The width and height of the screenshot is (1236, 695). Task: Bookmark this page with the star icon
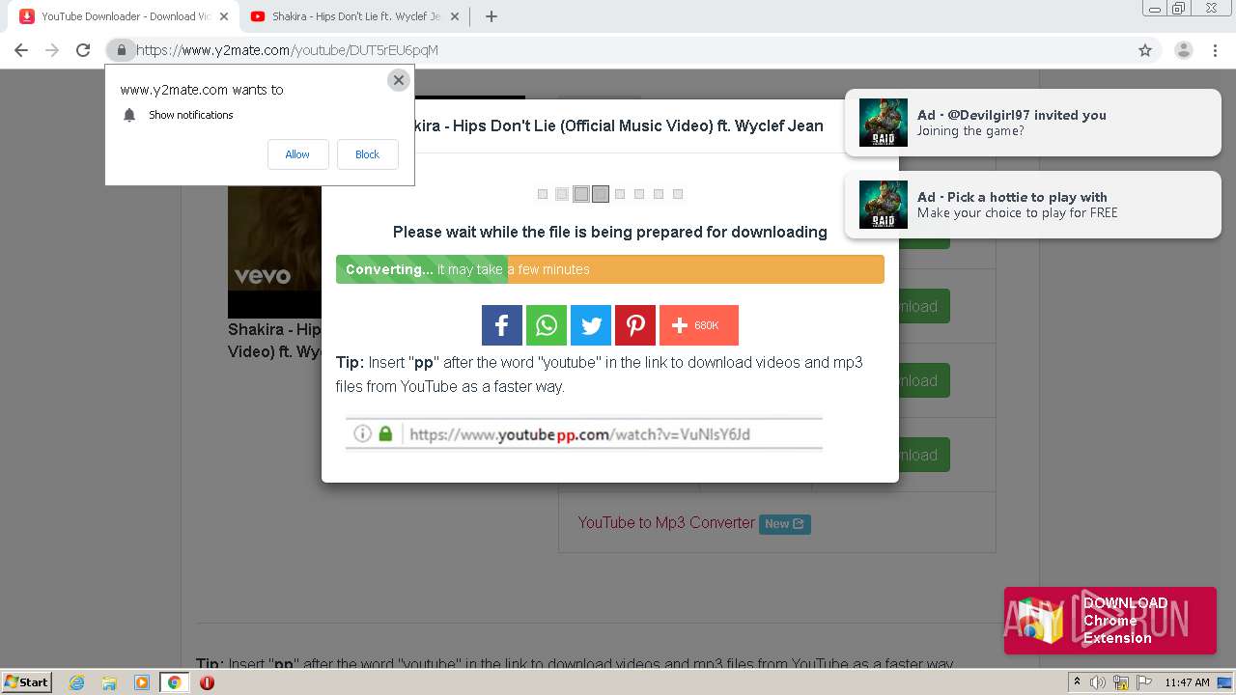[x=1145, y=50]
